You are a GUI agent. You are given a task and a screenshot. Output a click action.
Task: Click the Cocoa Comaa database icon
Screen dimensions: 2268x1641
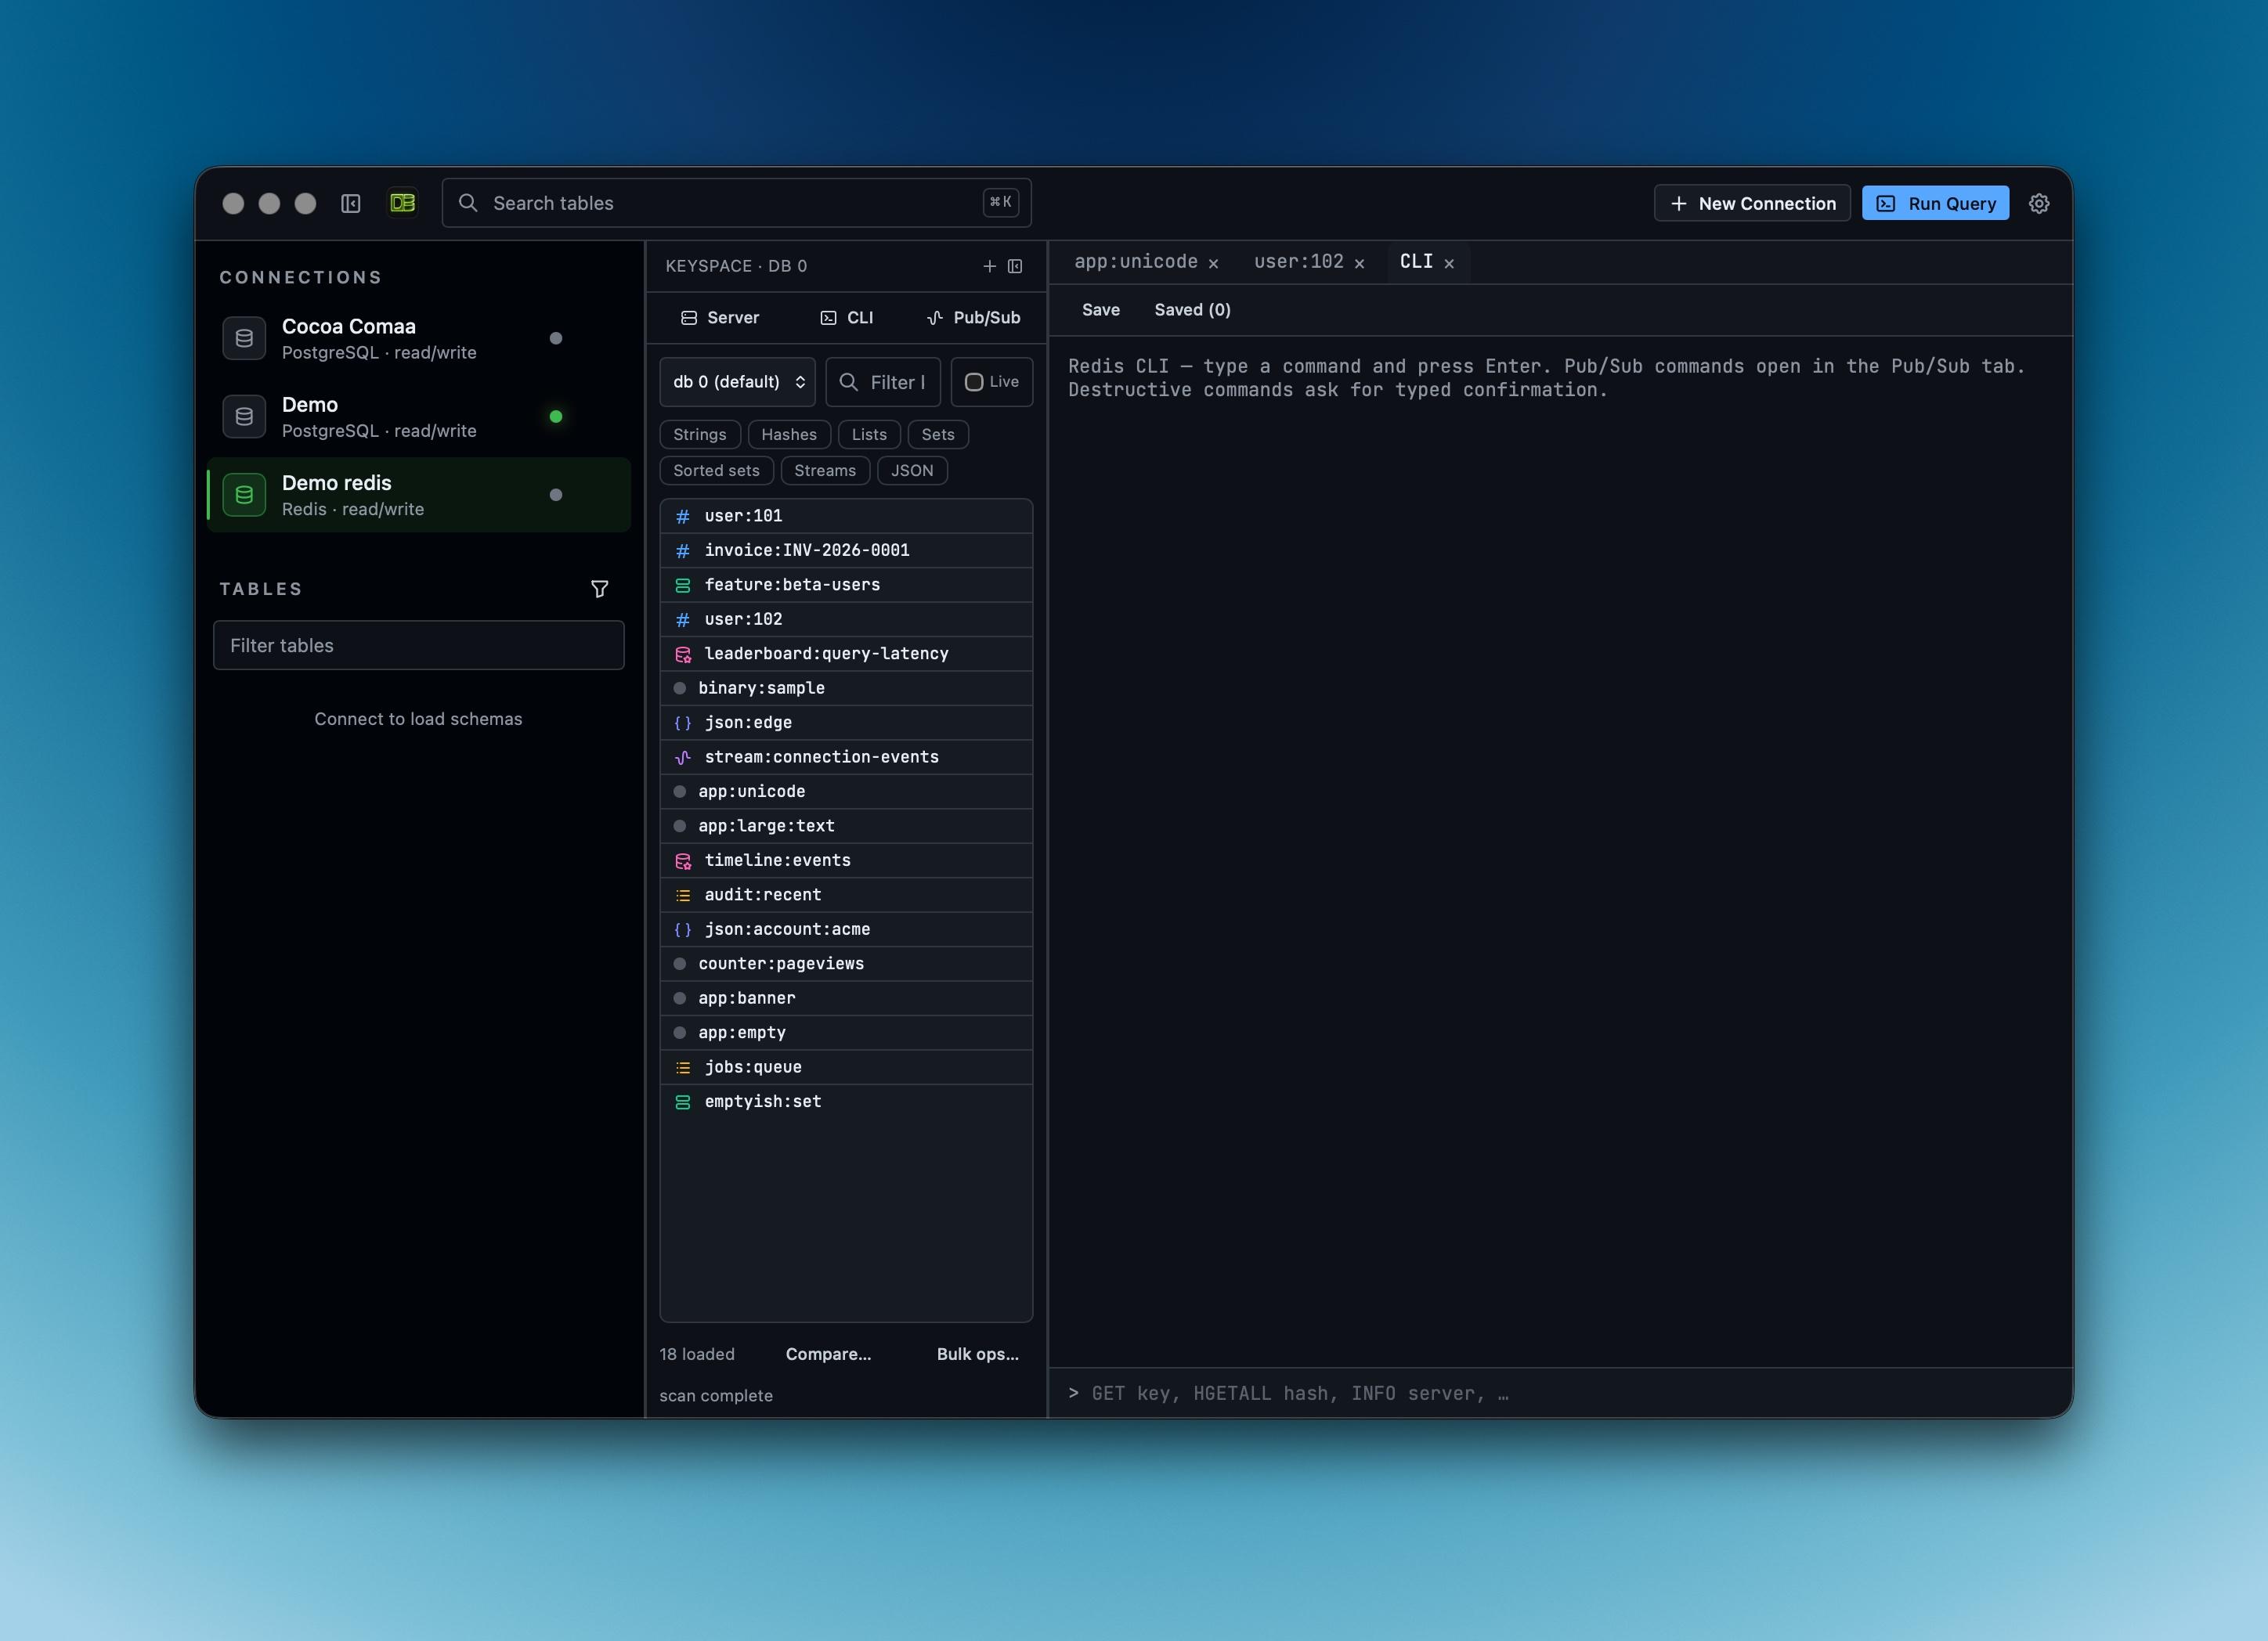pyautogui.click(x=244, y=338)
